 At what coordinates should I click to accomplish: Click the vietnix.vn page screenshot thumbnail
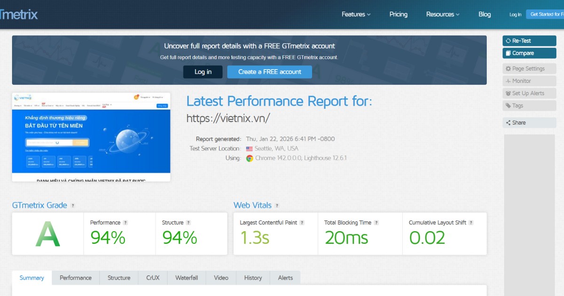pos(91,137)
